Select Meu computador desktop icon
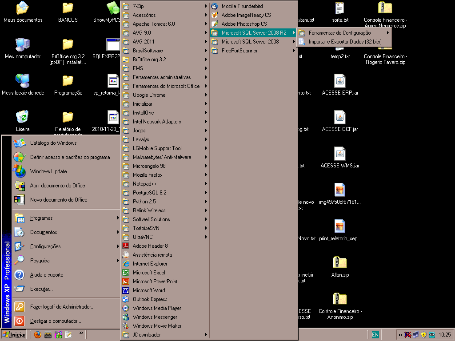This screenshot has width=455, height=341. click(x=23, y=48)
